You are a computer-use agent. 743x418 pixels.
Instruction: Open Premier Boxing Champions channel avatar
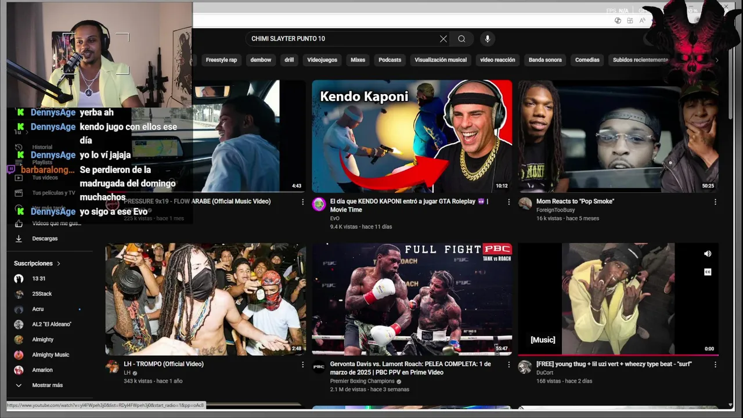click(x=319, y=366)
